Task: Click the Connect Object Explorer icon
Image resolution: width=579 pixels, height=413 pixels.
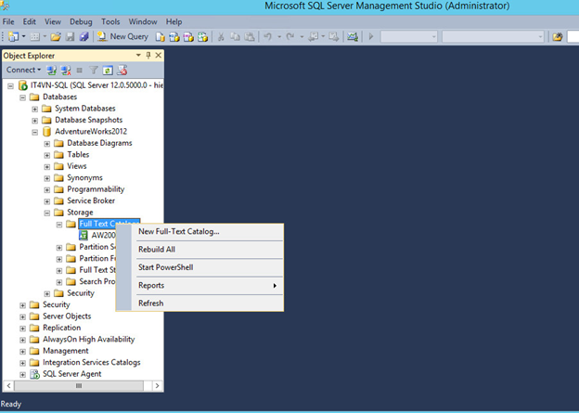Action: pos(53,70)
